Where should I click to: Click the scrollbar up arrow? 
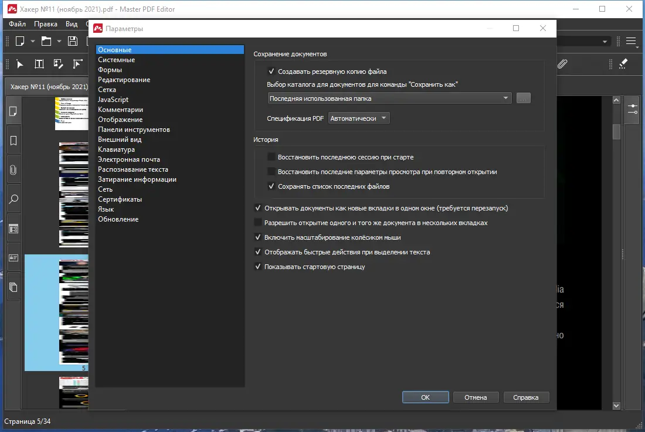point(616,100)
